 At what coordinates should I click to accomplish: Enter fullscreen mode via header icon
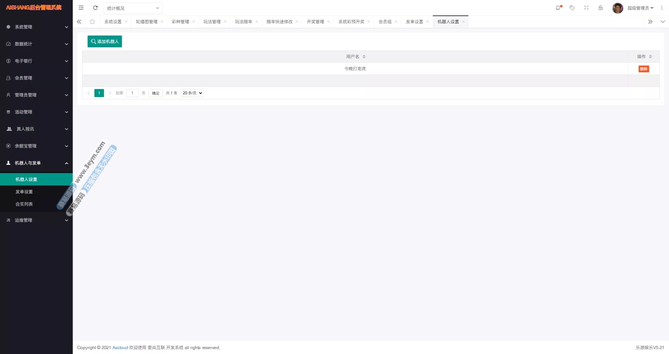pos(586,8)
